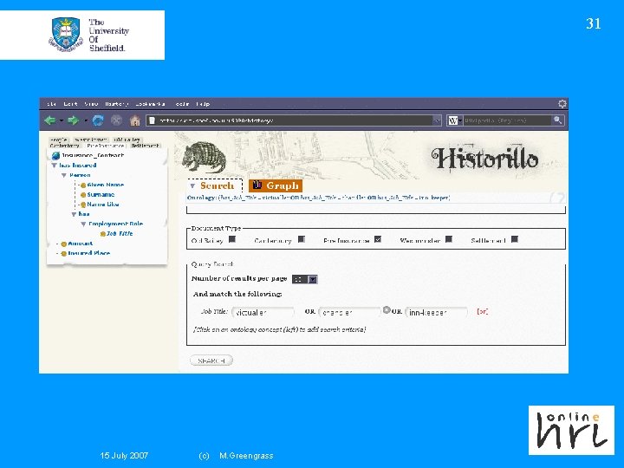Click the HRI Online logo
624x468 pixels.
(571, 430)
